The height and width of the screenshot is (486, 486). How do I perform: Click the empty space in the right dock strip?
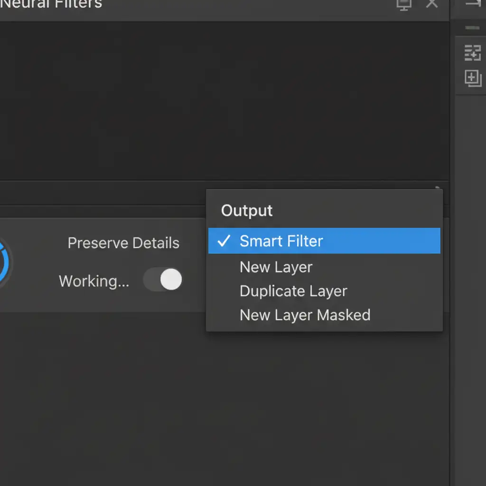click(471, 285)
